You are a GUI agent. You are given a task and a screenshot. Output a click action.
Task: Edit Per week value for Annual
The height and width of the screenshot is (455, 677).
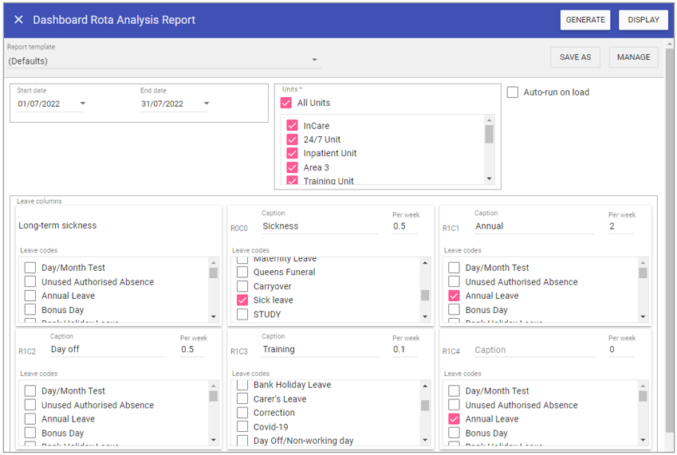pos(621,226)
